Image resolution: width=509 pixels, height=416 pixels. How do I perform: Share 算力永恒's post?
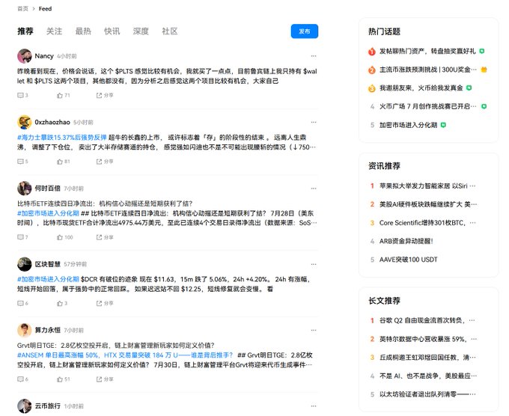pyautogui.click(x=105, y=379)
